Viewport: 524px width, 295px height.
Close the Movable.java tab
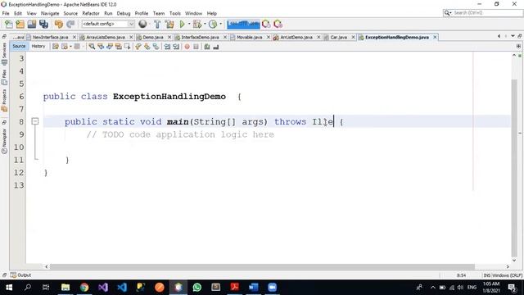pos(268,37)
